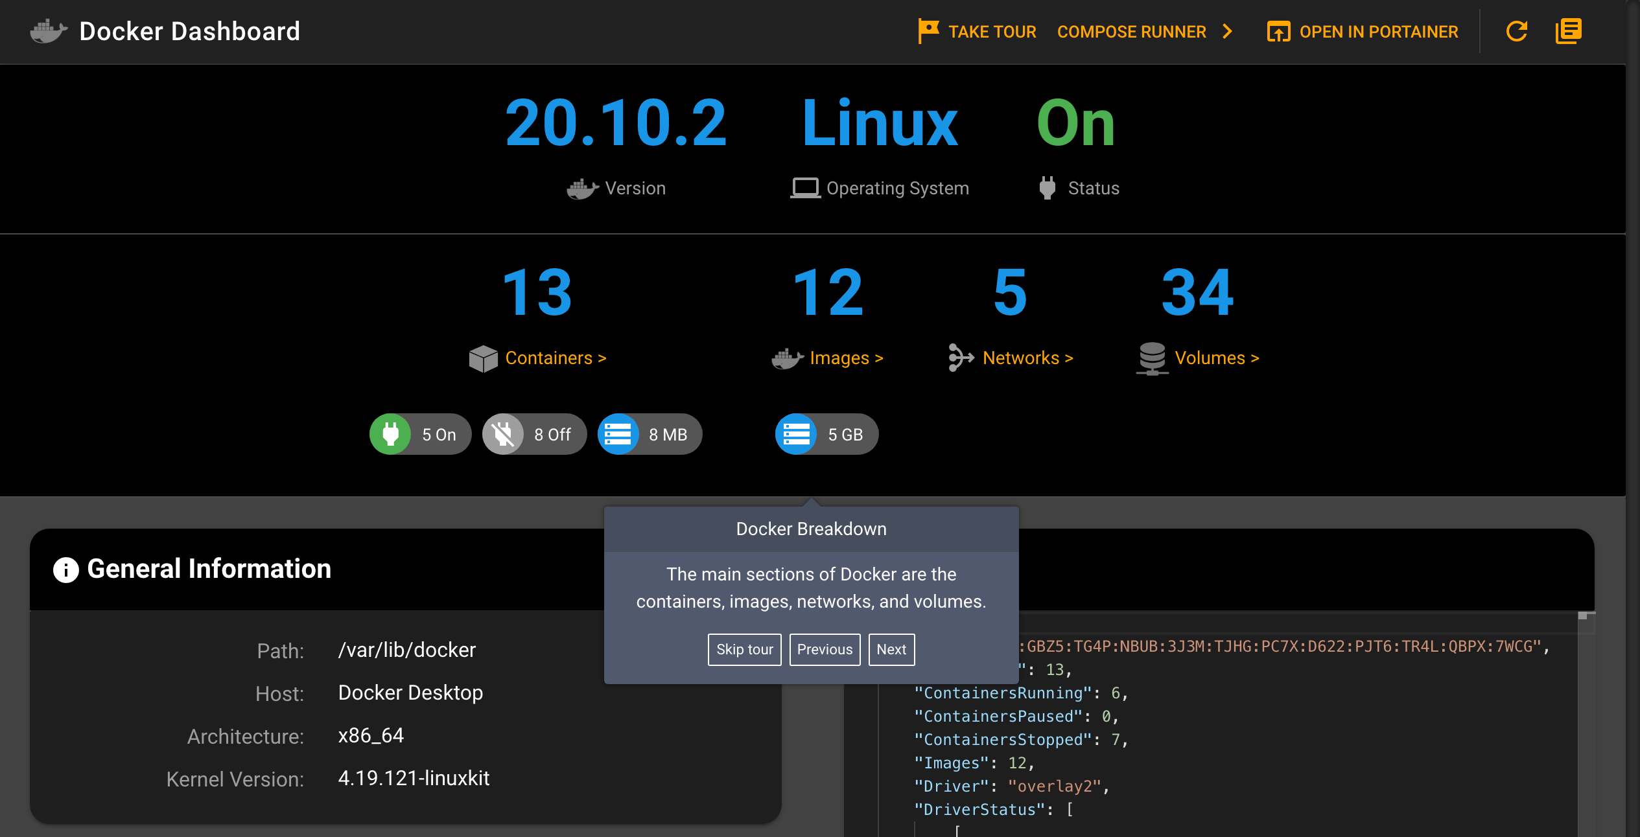This screenshot has height=837, width=1640.
Task: Click the Docker Breakdown popover title
Action: 811,529
